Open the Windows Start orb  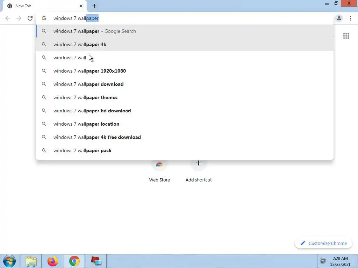(9, 261)
